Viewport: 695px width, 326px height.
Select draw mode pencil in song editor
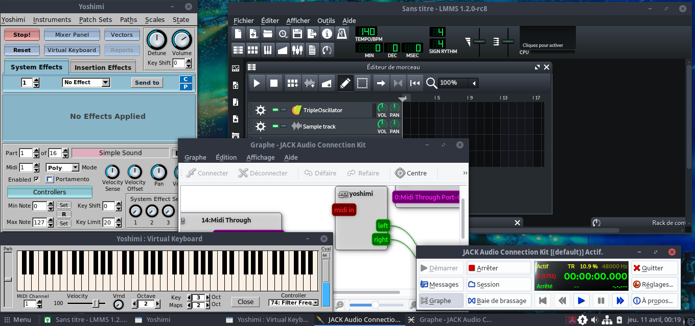pos(345,83)
